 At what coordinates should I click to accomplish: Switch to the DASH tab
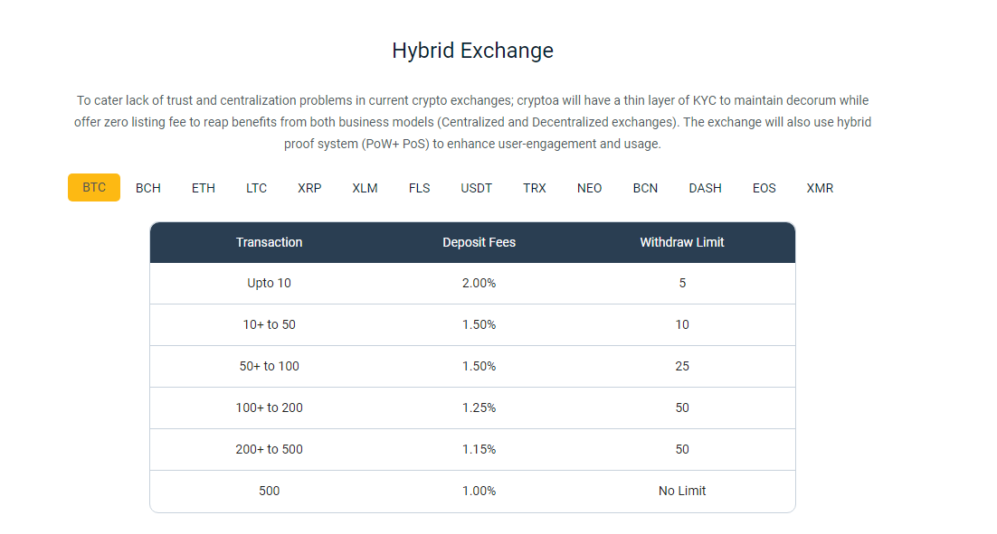click(x=705, y=188)
